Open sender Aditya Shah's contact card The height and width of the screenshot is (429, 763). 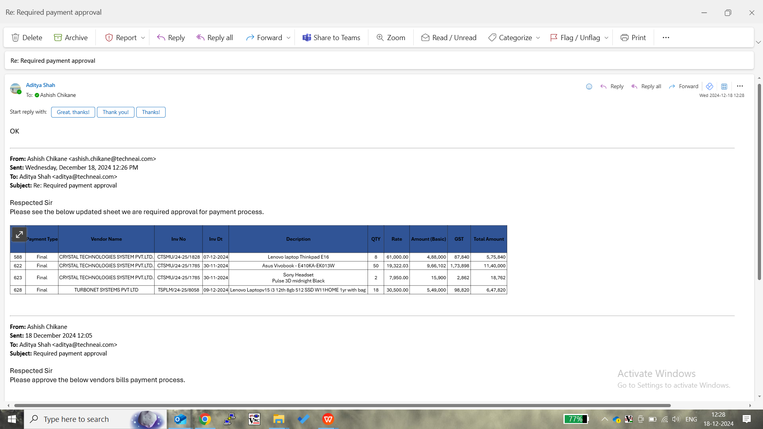[x=41, y=85]
